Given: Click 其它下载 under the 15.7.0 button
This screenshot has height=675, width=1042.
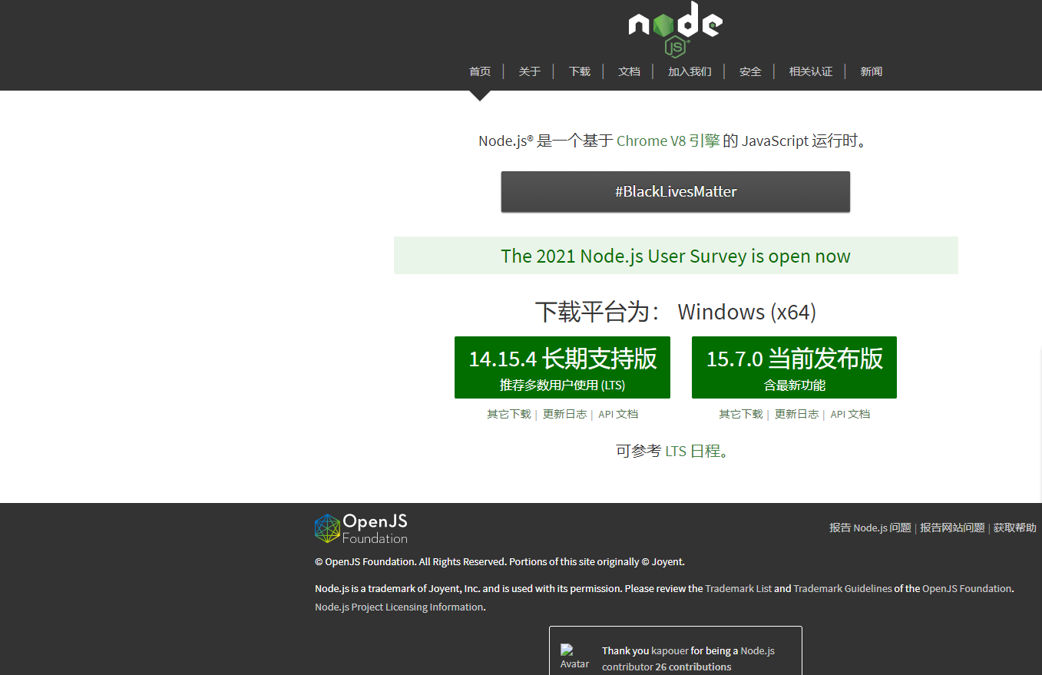Looking at the screenshot, I should coord(741,414).
